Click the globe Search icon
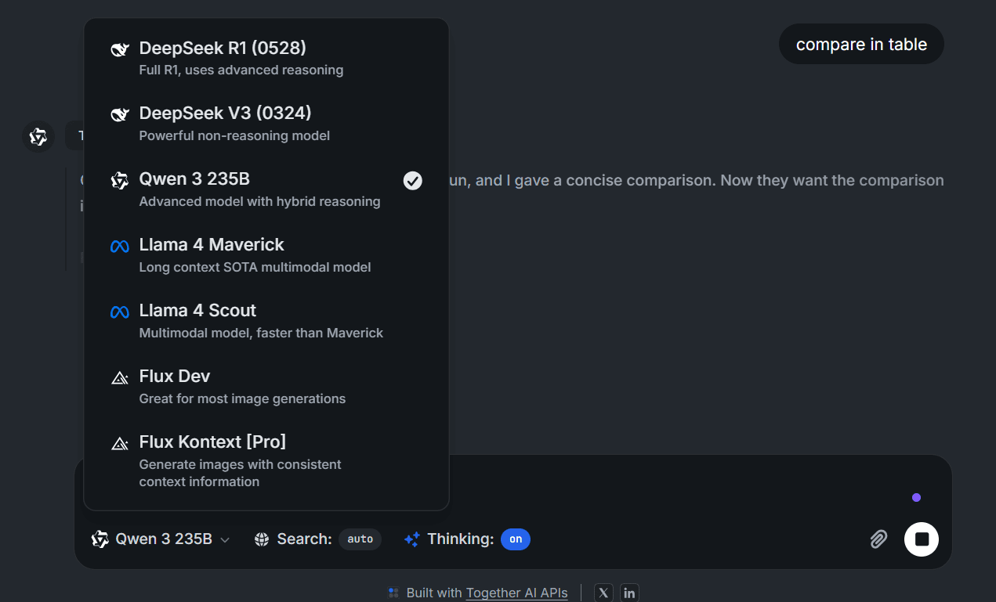Image resolution: width=996 pixels, height=602 pixels. pyautogui.click(x=262, y=539)
